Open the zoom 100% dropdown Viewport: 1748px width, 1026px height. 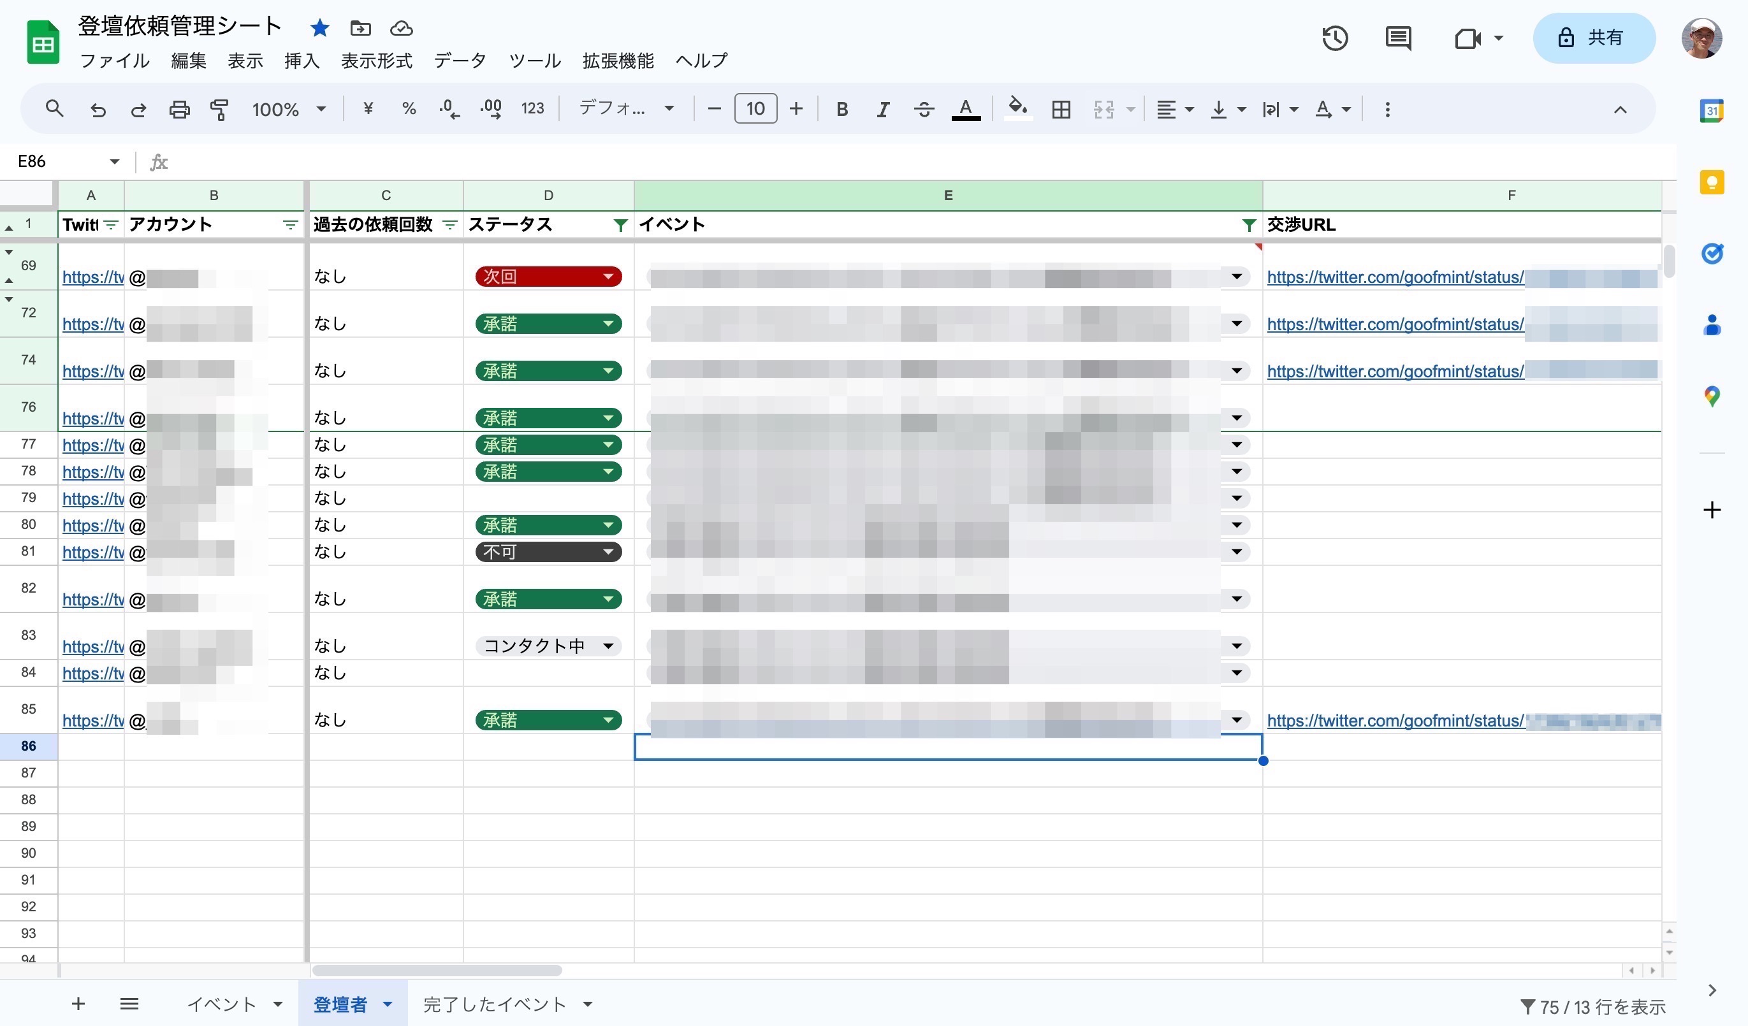coord(289,109)
